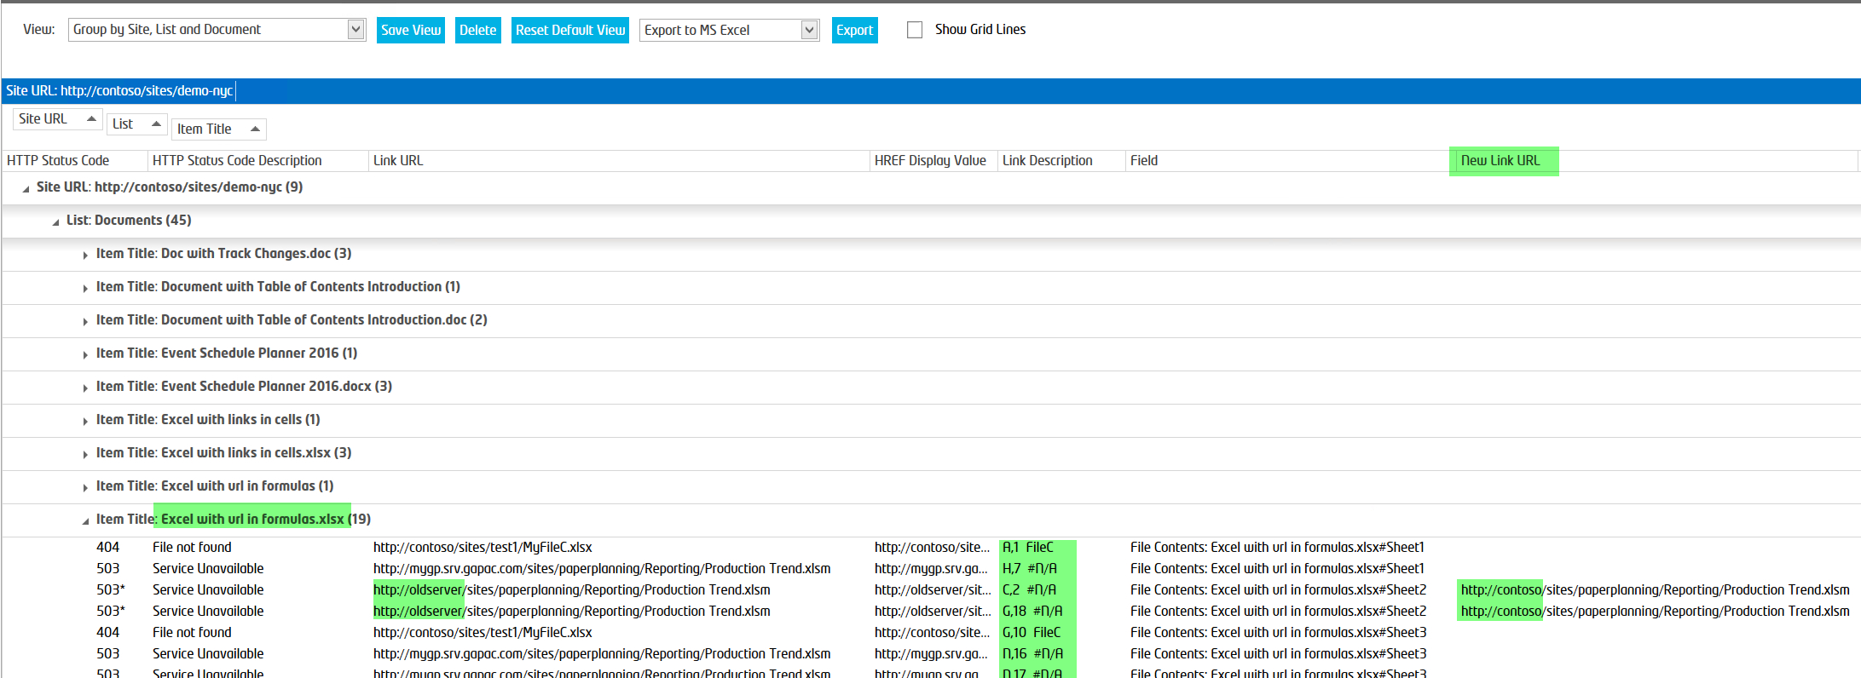
Task: Open the Export to MS Excel dropdown
Action: click(809, 30)
